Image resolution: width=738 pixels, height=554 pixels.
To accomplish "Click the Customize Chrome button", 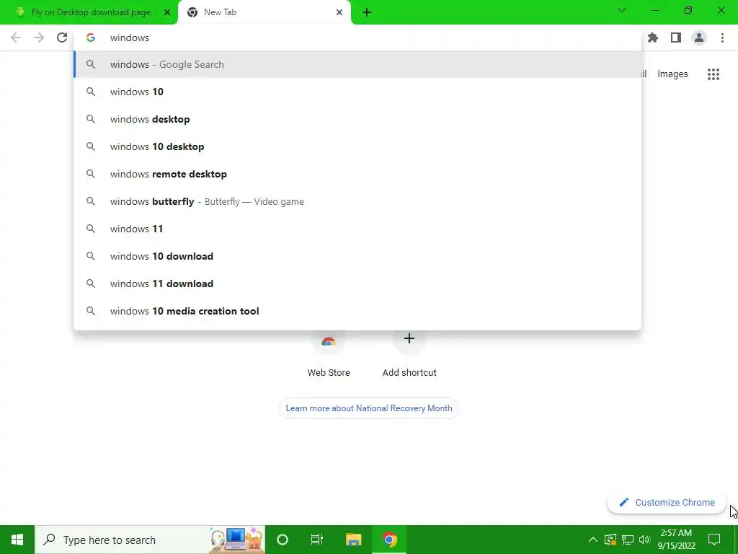I will click(x=667, y=502).
